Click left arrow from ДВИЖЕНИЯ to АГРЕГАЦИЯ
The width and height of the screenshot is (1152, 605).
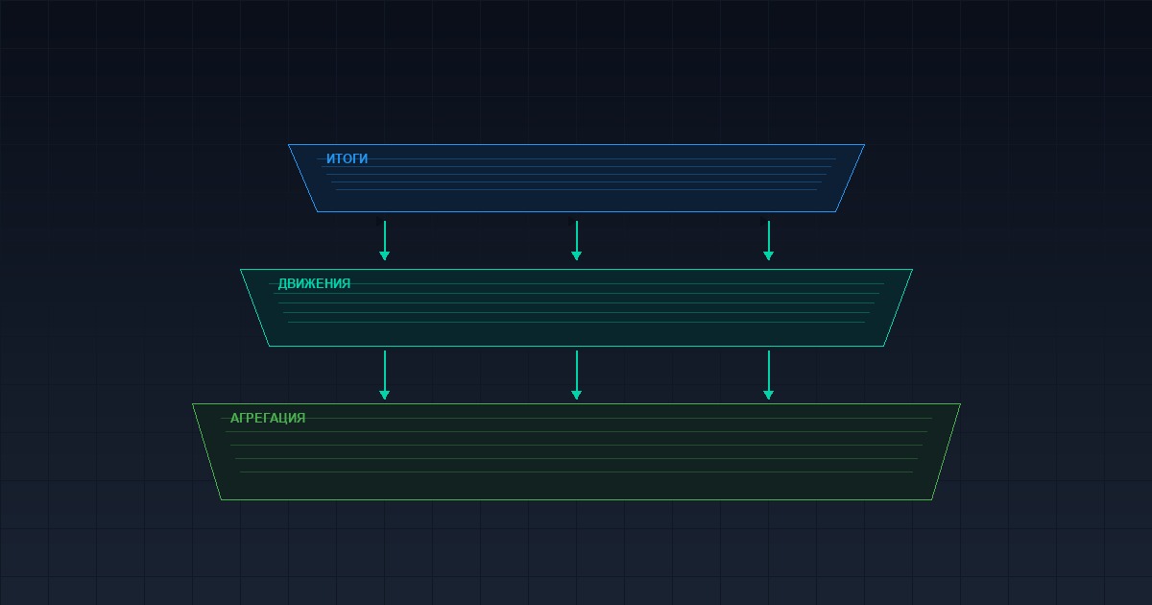pos(384,375)
